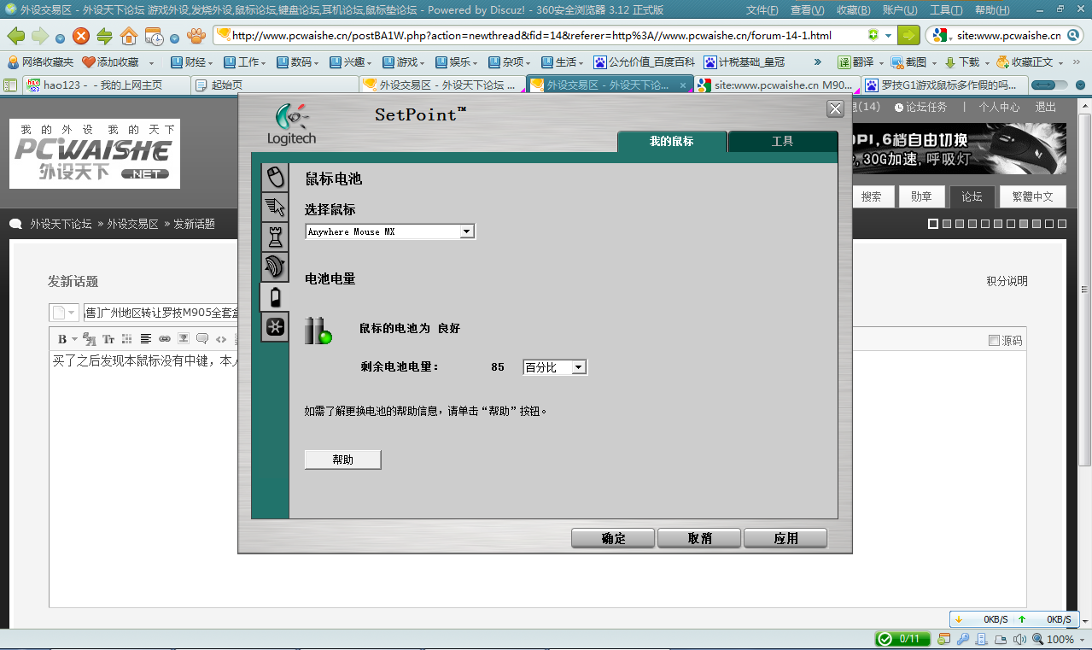Toggle bold formatting in the post editor

63,338
